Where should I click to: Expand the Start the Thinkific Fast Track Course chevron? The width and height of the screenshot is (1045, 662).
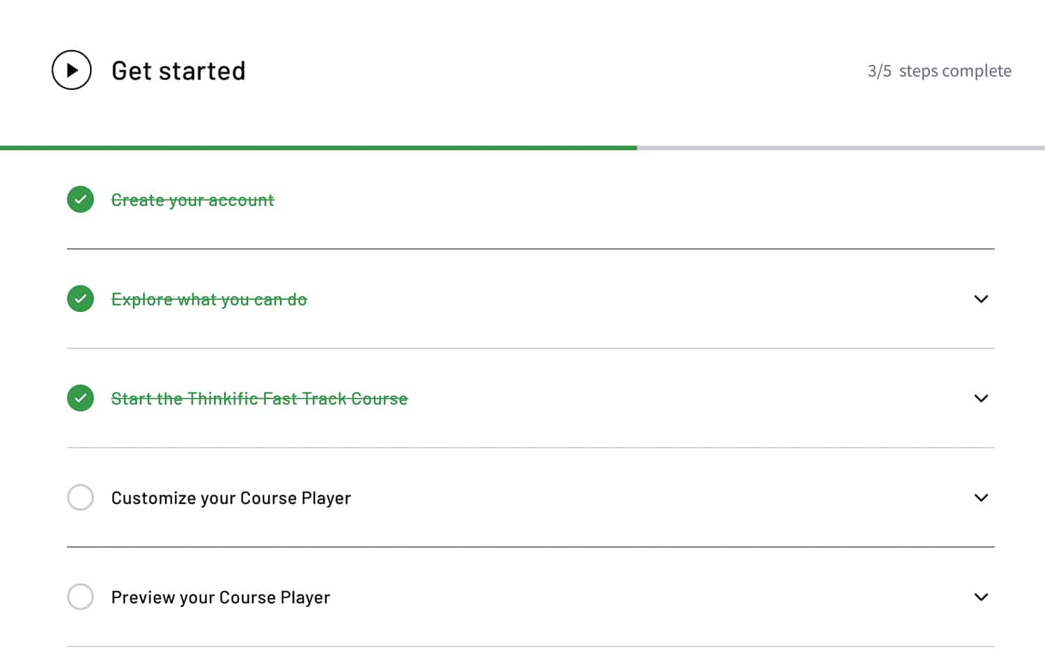(x=981, y=398)
